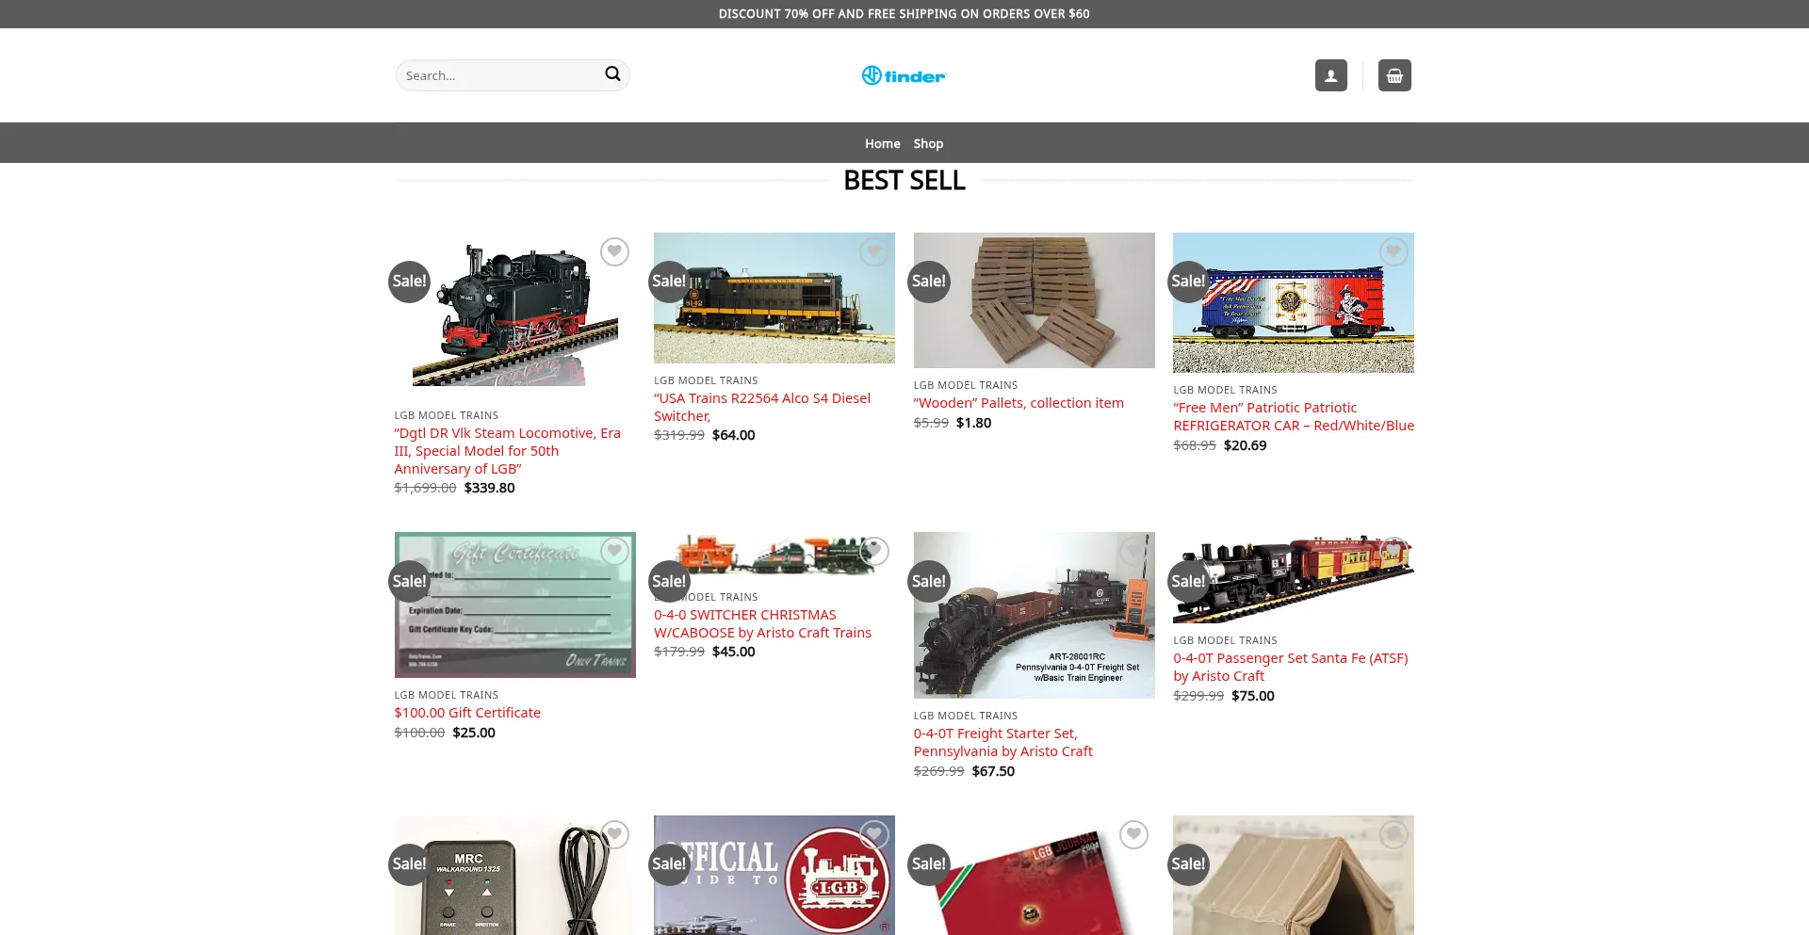
Task: Click the search magnifier icon
Action: 612,74
